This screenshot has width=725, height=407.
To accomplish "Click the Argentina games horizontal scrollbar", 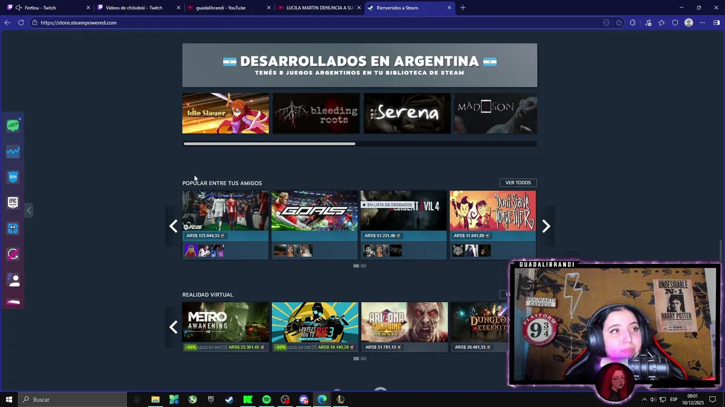I will point(270,144).
